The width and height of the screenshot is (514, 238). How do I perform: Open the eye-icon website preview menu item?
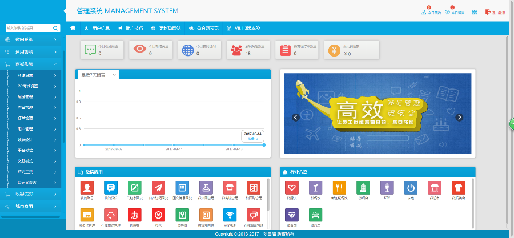[x=203, y=28]
